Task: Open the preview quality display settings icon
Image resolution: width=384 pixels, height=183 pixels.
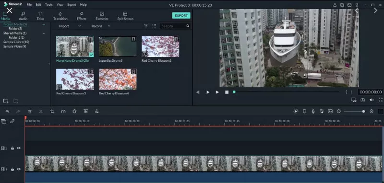Action: pyautogui.click(x=354, y=100)
